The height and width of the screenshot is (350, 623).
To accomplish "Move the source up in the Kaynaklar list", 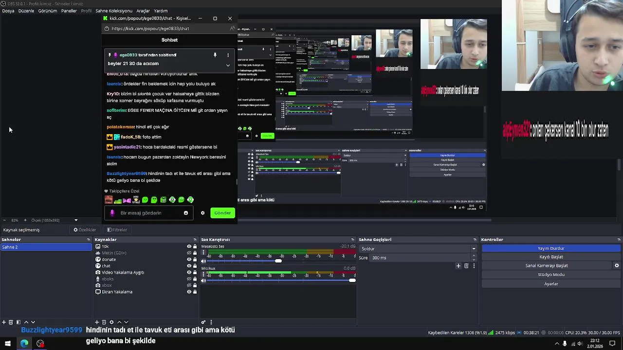I will 119,322.
